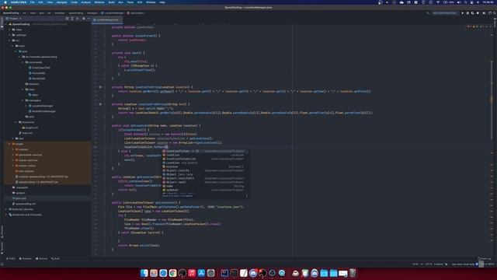Click the Wi-Fi status icon in menu bar
Screen dimensions: 497x280
[438, 2]
